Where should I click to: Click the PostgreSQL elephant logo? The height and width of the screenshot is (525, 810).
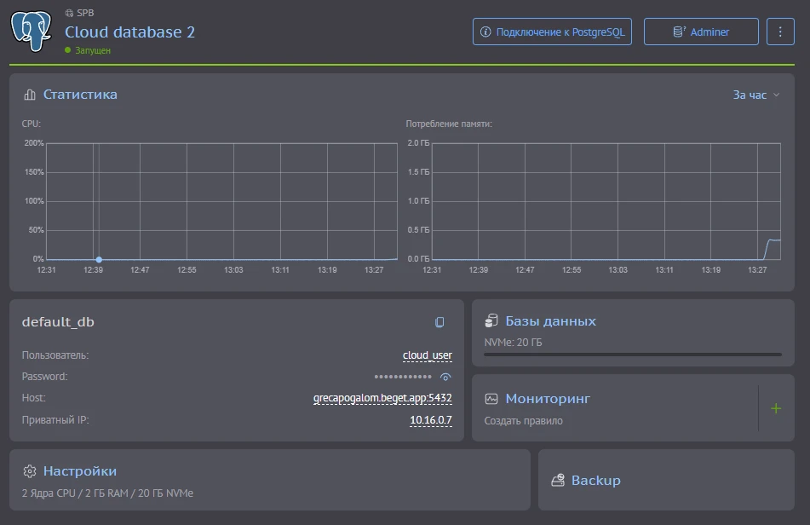click(x=31, y=31)
